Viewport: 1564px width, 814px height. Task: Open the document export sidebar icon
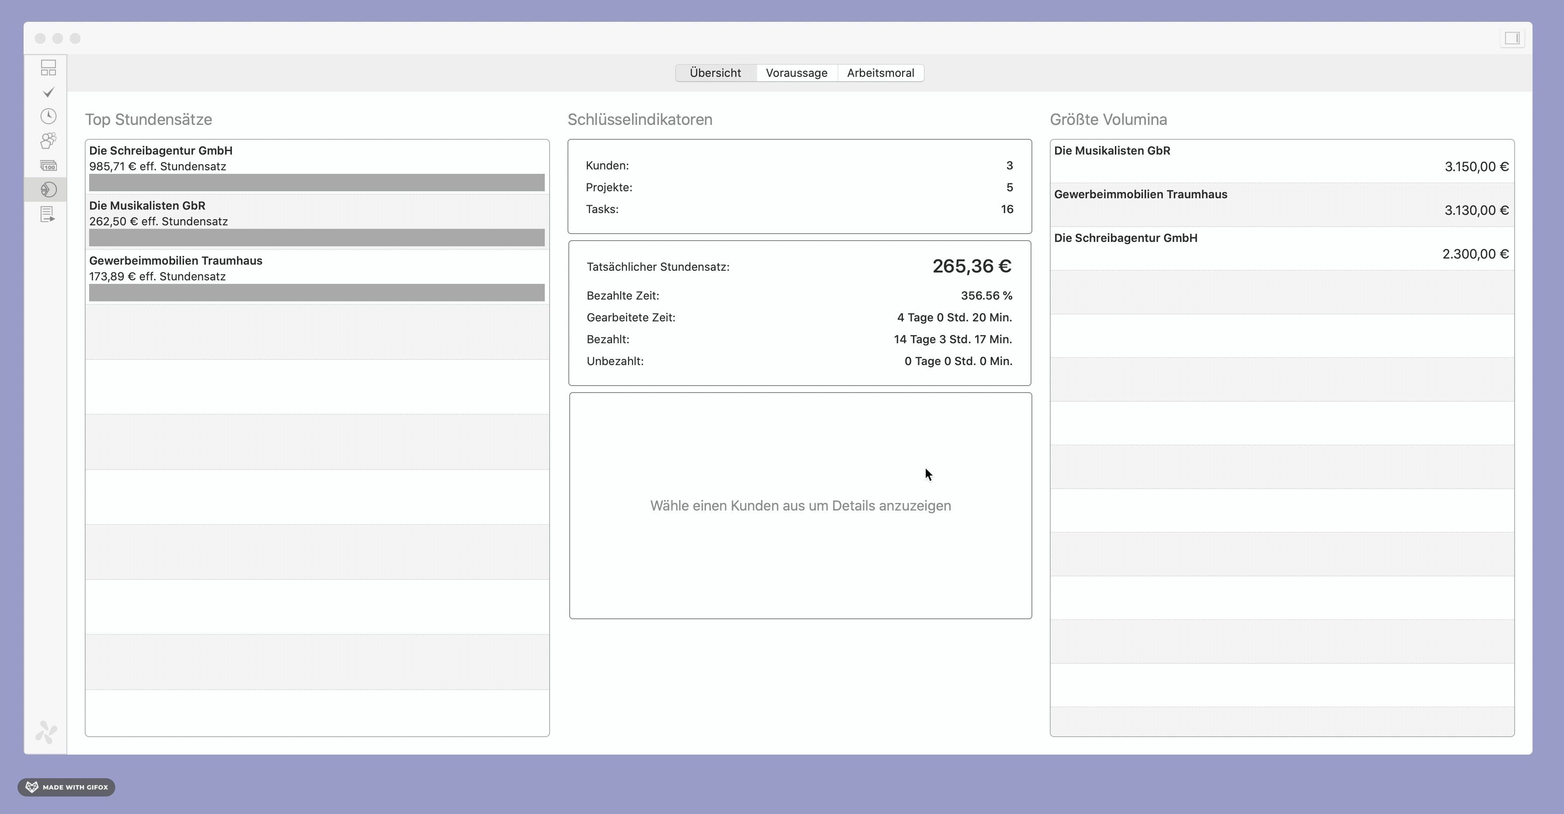48,214
